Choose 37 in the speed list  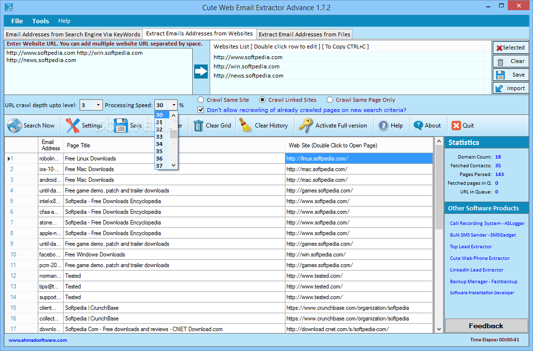coord(162,166)
